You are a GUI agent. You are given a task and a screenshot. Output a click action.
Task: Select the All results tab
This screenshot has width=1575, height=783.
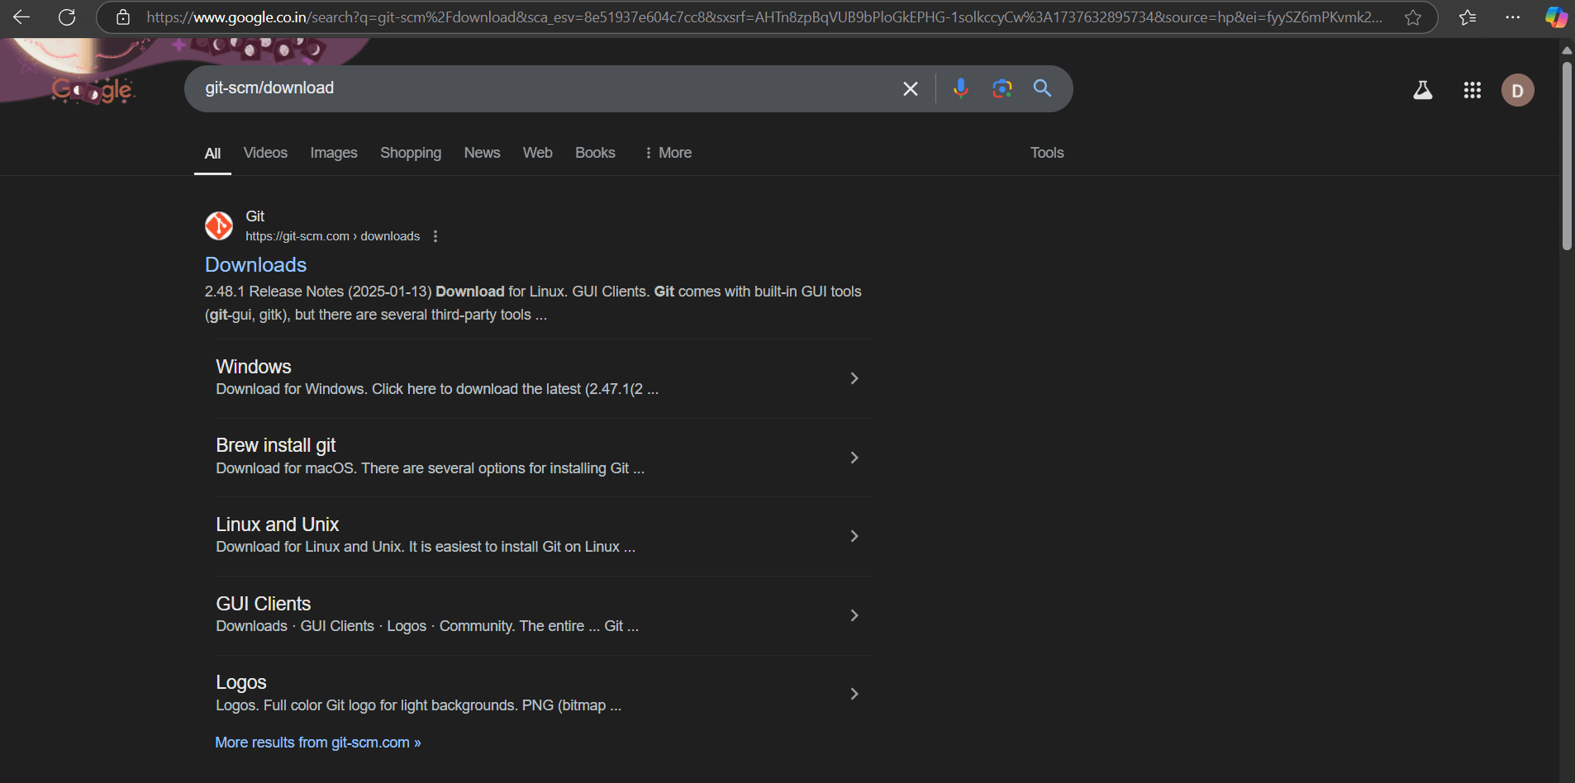click(212, 154)
